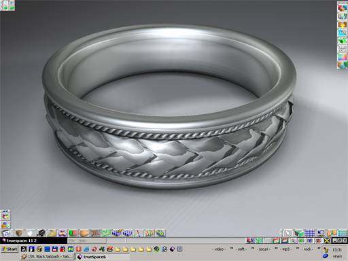Screen dimensions: 348x261
Task: Click the yellow X on black icon
Action: 327,241
